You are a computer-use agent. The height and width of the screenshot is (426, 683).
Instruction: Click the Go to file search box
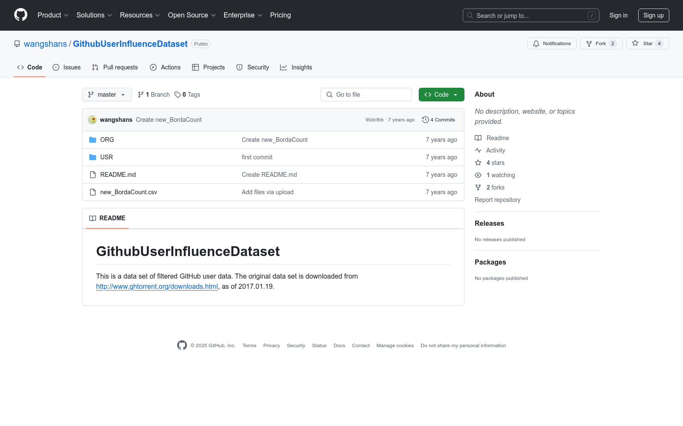[x=366, y=95]
